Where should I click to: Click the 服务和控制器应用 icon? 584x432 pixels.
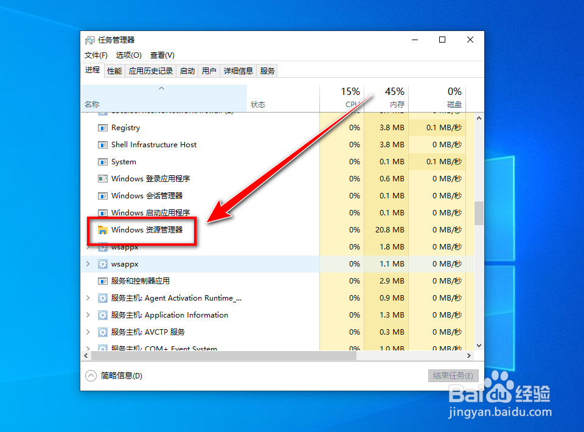[x=102, y=280]
